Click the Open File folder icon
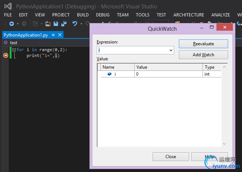Image resolution: width=242 pixels, height=172 pixels. [x=48, y=24]
